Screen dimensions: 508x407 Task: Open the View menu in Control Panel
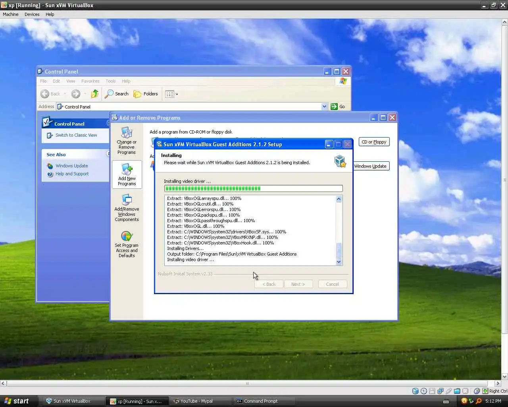pos(71,81)
